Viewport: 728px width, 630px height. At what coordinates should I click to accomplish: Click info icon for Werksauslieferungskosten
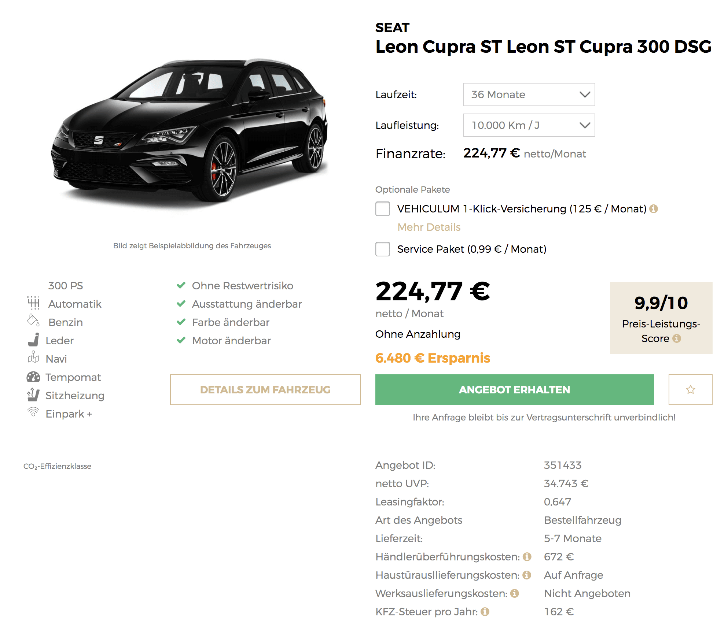click(515, 593)
